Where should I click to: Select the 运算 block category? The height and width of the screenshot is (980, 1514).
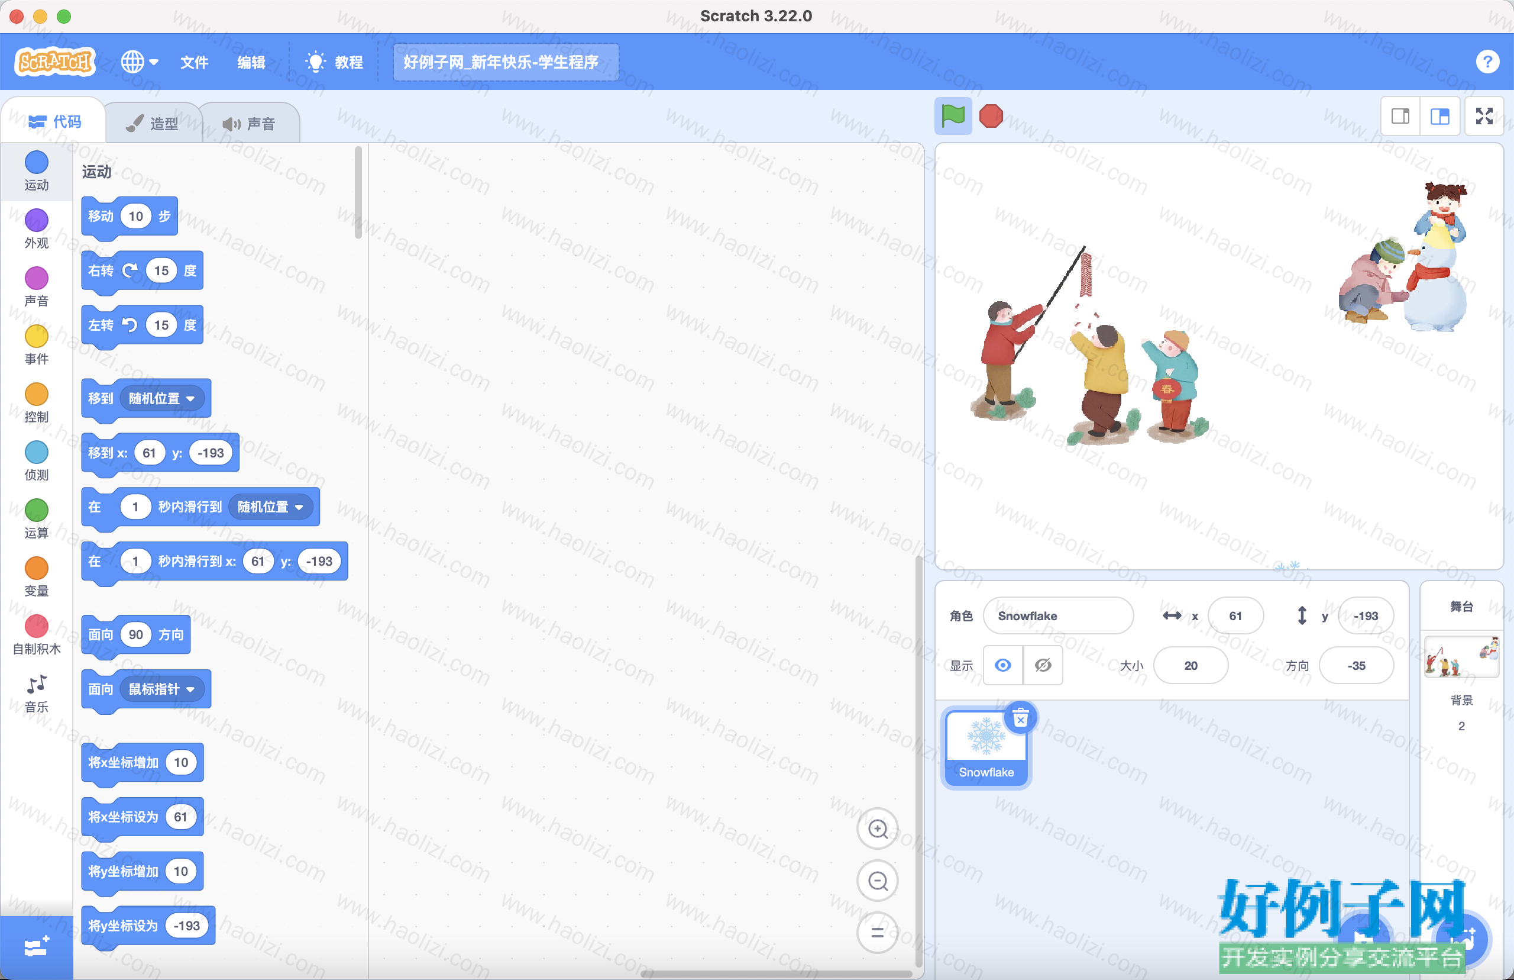tap(36, 519)
